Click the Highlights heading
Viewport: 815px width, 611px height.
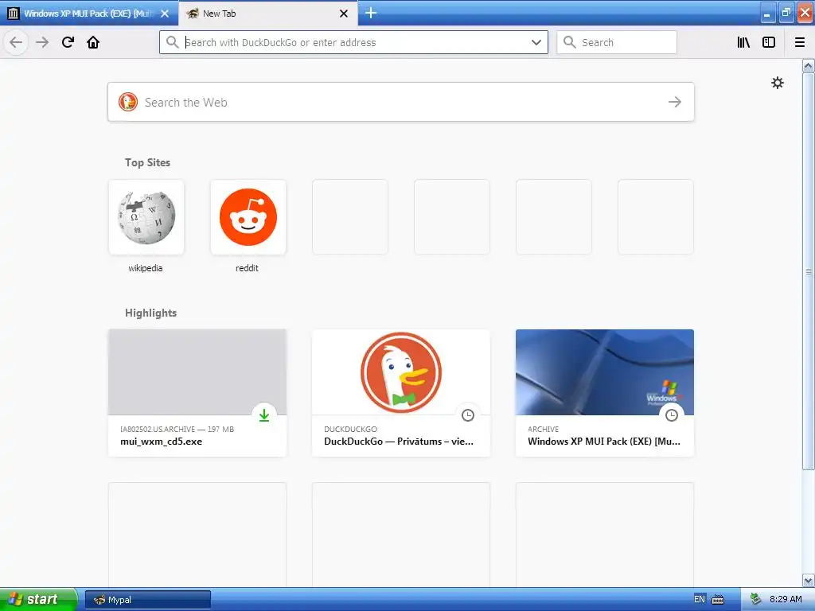click(150, 313)
